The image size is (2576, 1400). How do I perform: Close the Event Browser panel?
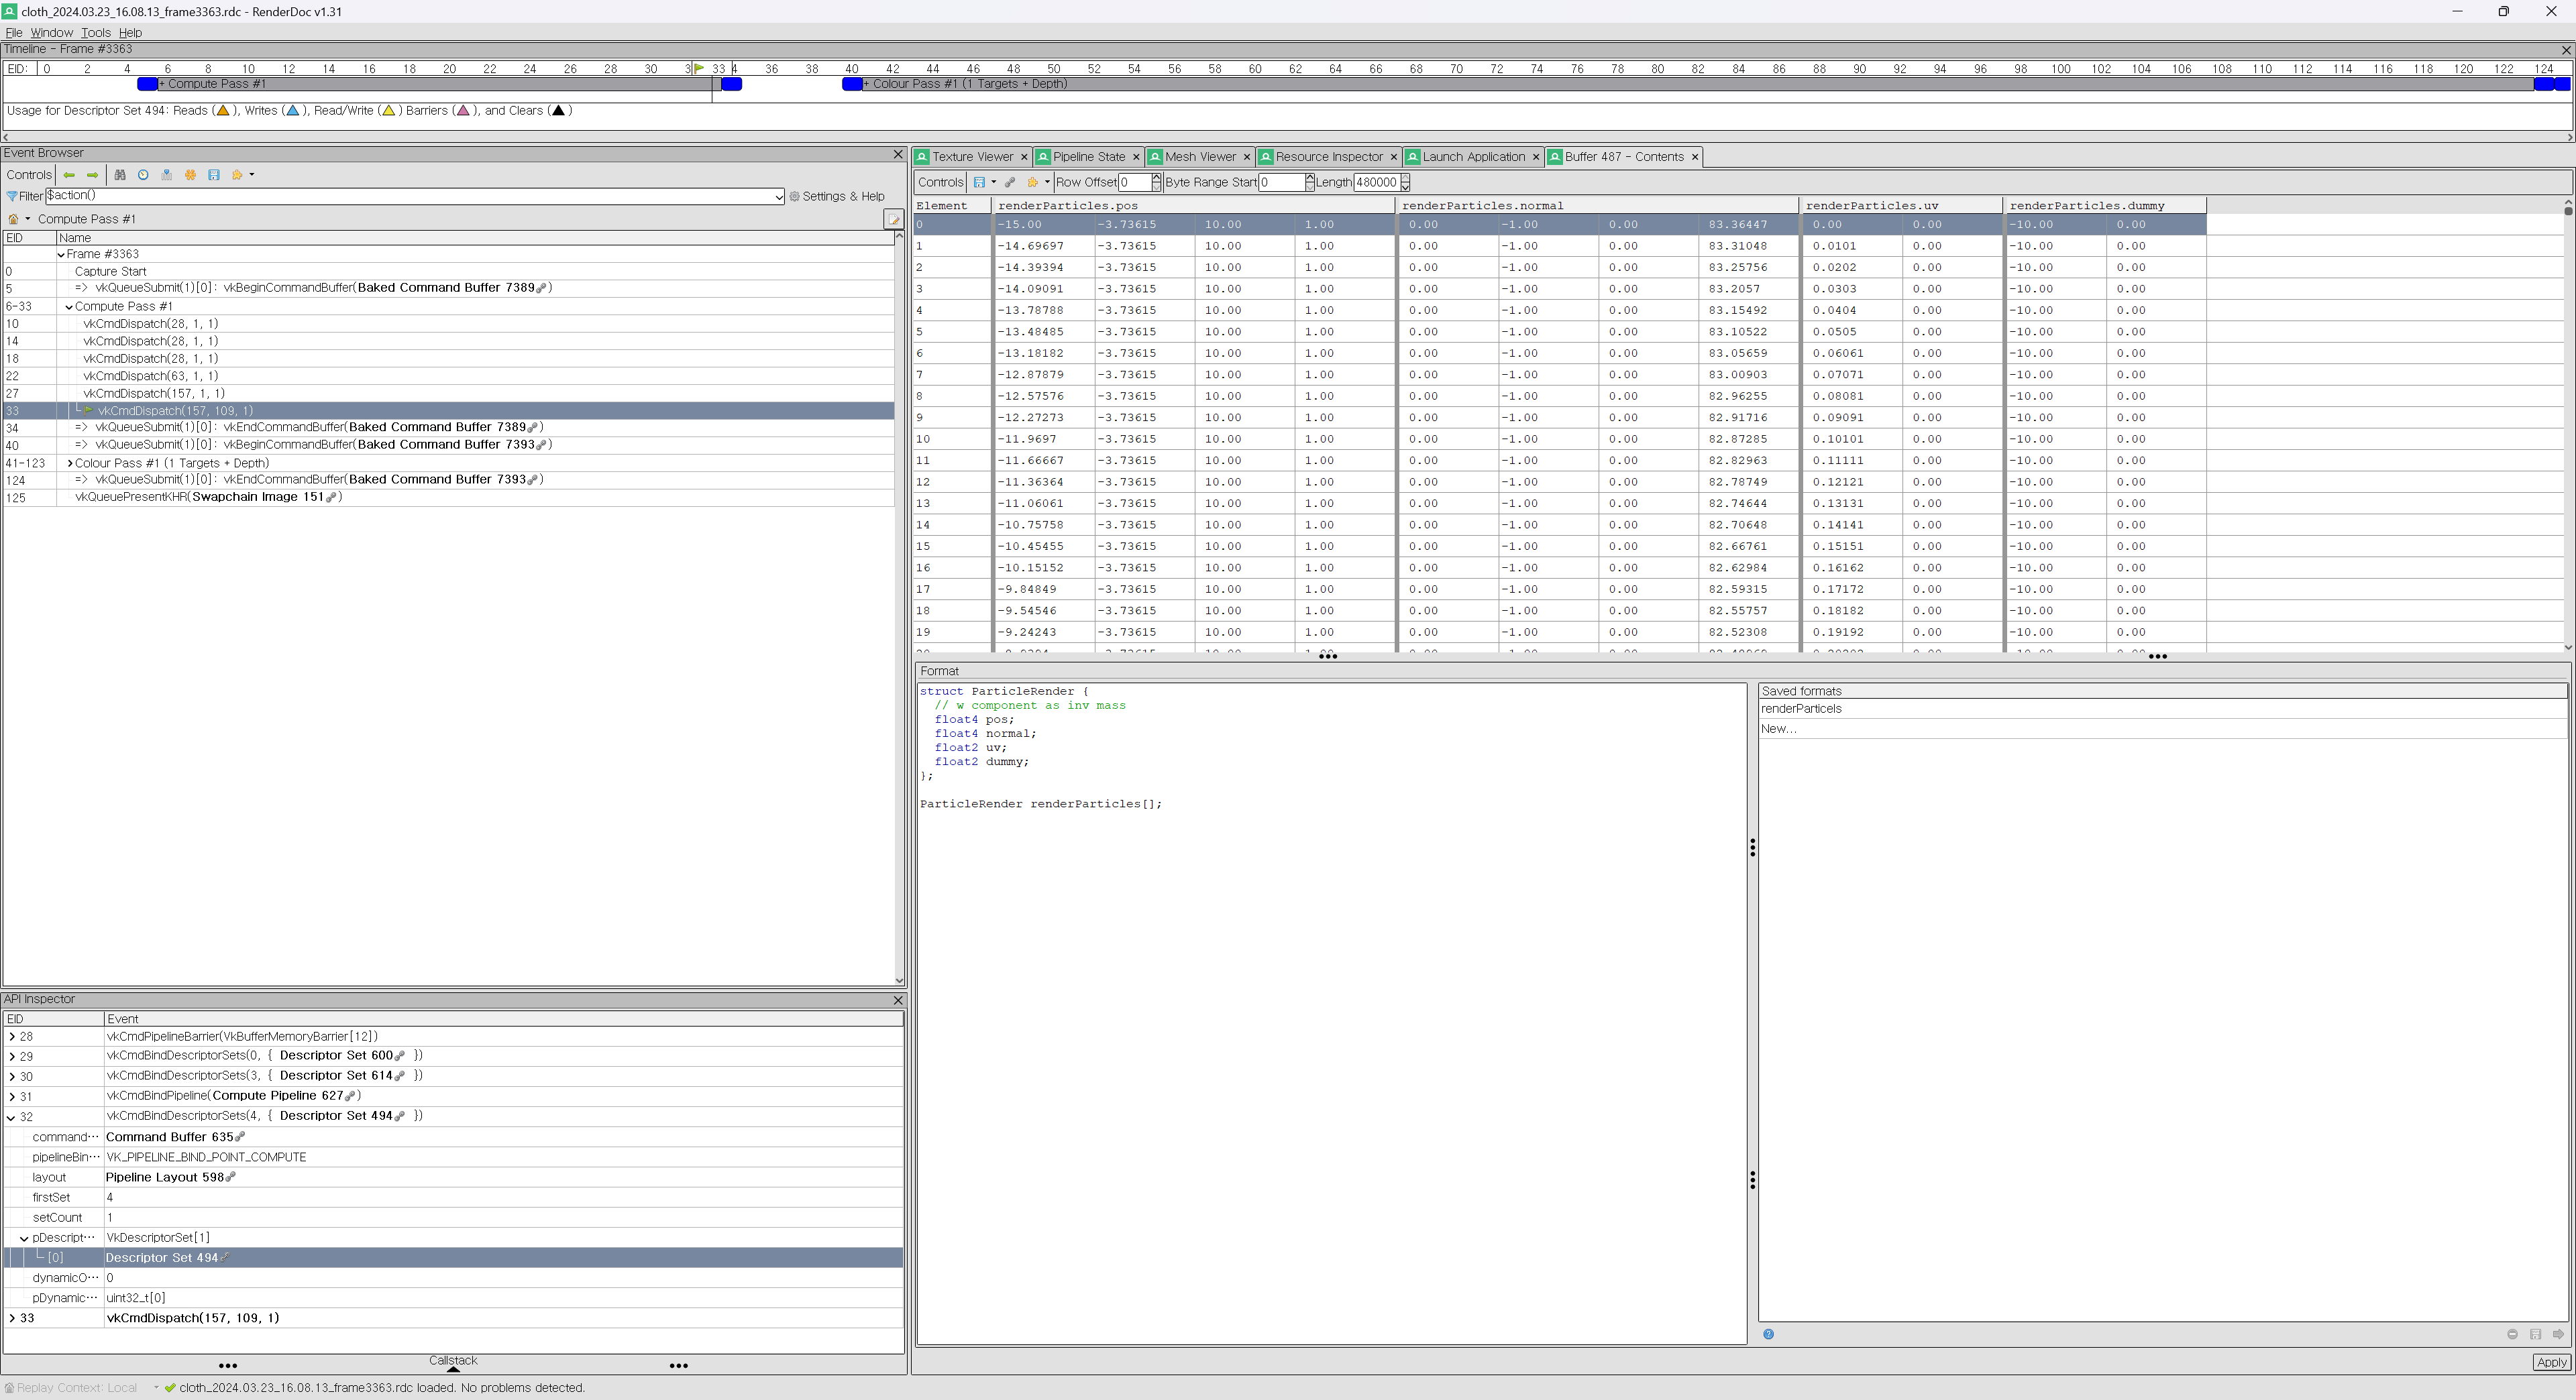click(x=897, y=154)
